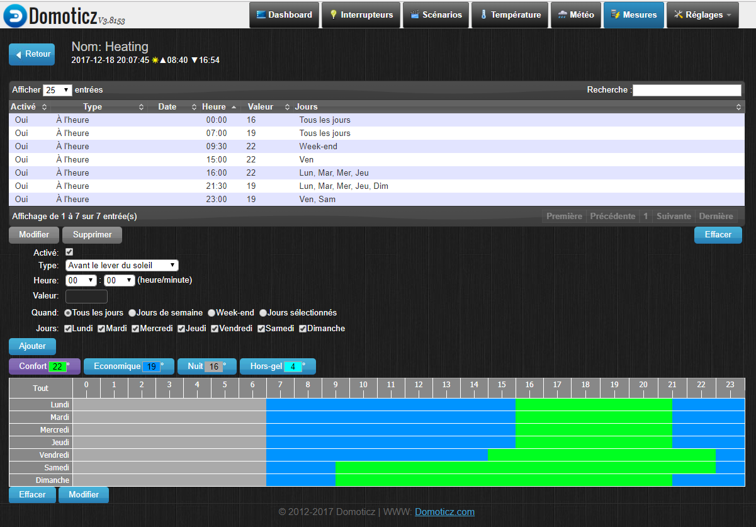Viewport: 756px width, 527px height.
Task: Click the Effacer button below the schedule
Action: click(32, 495)
